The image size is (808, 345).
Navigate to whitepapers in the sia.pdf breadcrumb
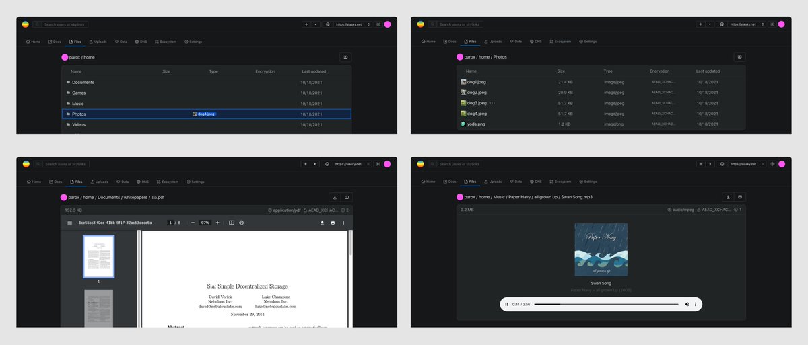click(x=136, y=197)
